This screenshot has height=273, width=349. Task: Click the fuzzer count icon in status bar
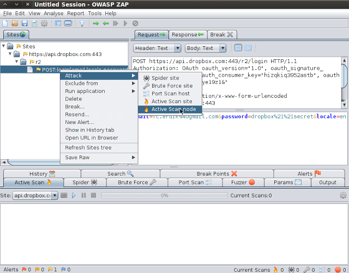tap(338, 270)
